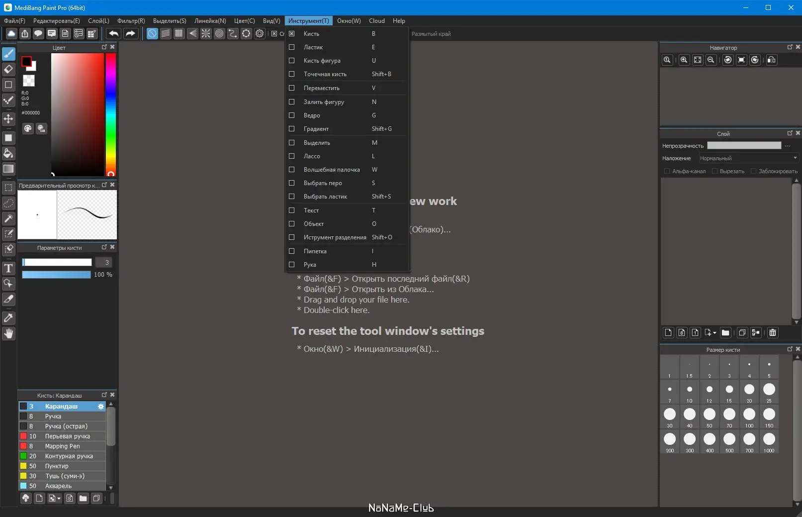Open the Файл(F) menu
Viewport: 802px width, 517px height.
[14, 21]
